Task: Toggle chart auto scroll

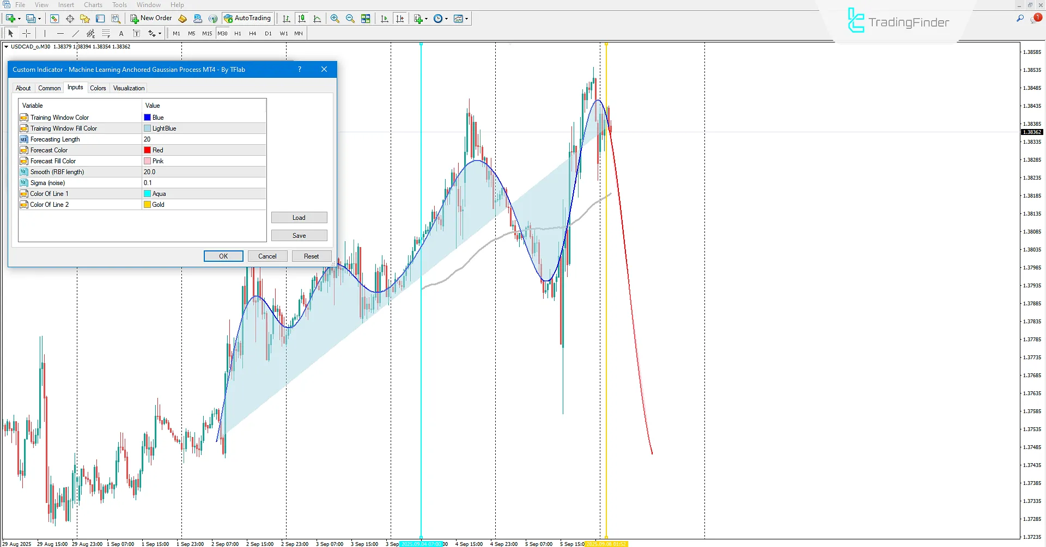Action: coord(384,18)
